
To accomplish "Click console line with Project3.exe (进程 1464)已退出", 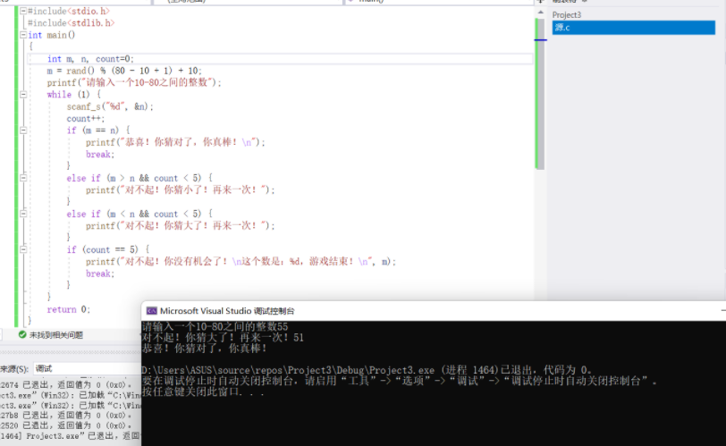I will (x=367, y=370).
